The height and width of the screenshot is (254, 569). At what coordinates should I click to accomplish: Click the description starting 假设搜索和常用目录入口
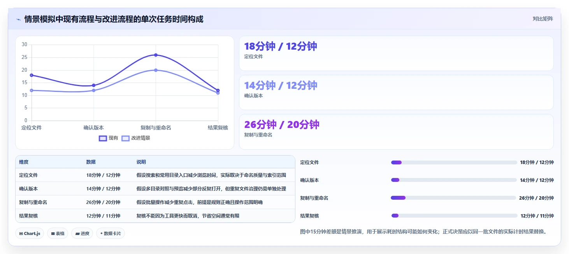tap(211, 175)
